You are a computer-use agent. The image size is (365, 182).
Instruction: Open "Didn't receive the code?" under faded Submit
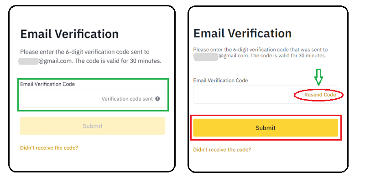coord(49,147)
